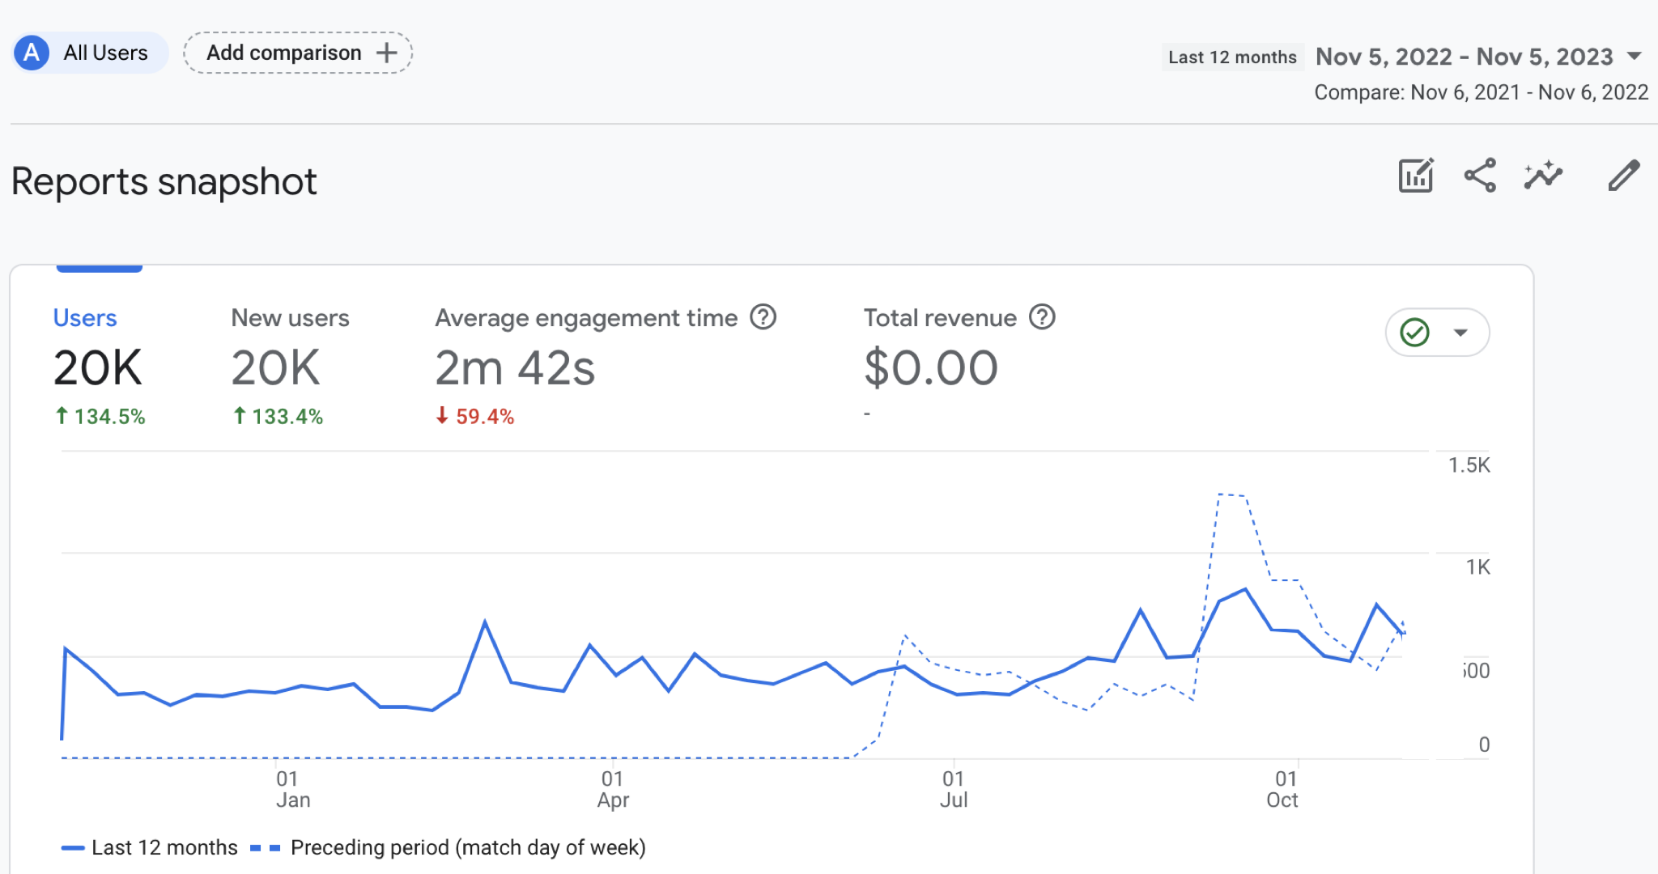Click the All Users segment chip

tap(105, 53)
